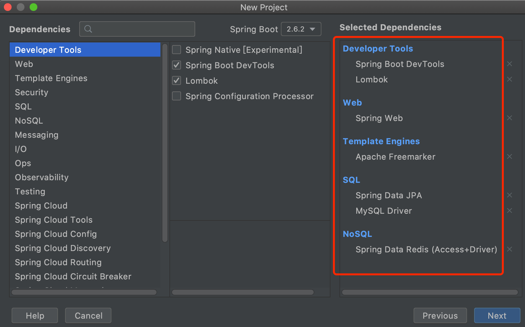
Task: Click selected dependencies horizontal scrollbar
Action: tap(430, 292)
